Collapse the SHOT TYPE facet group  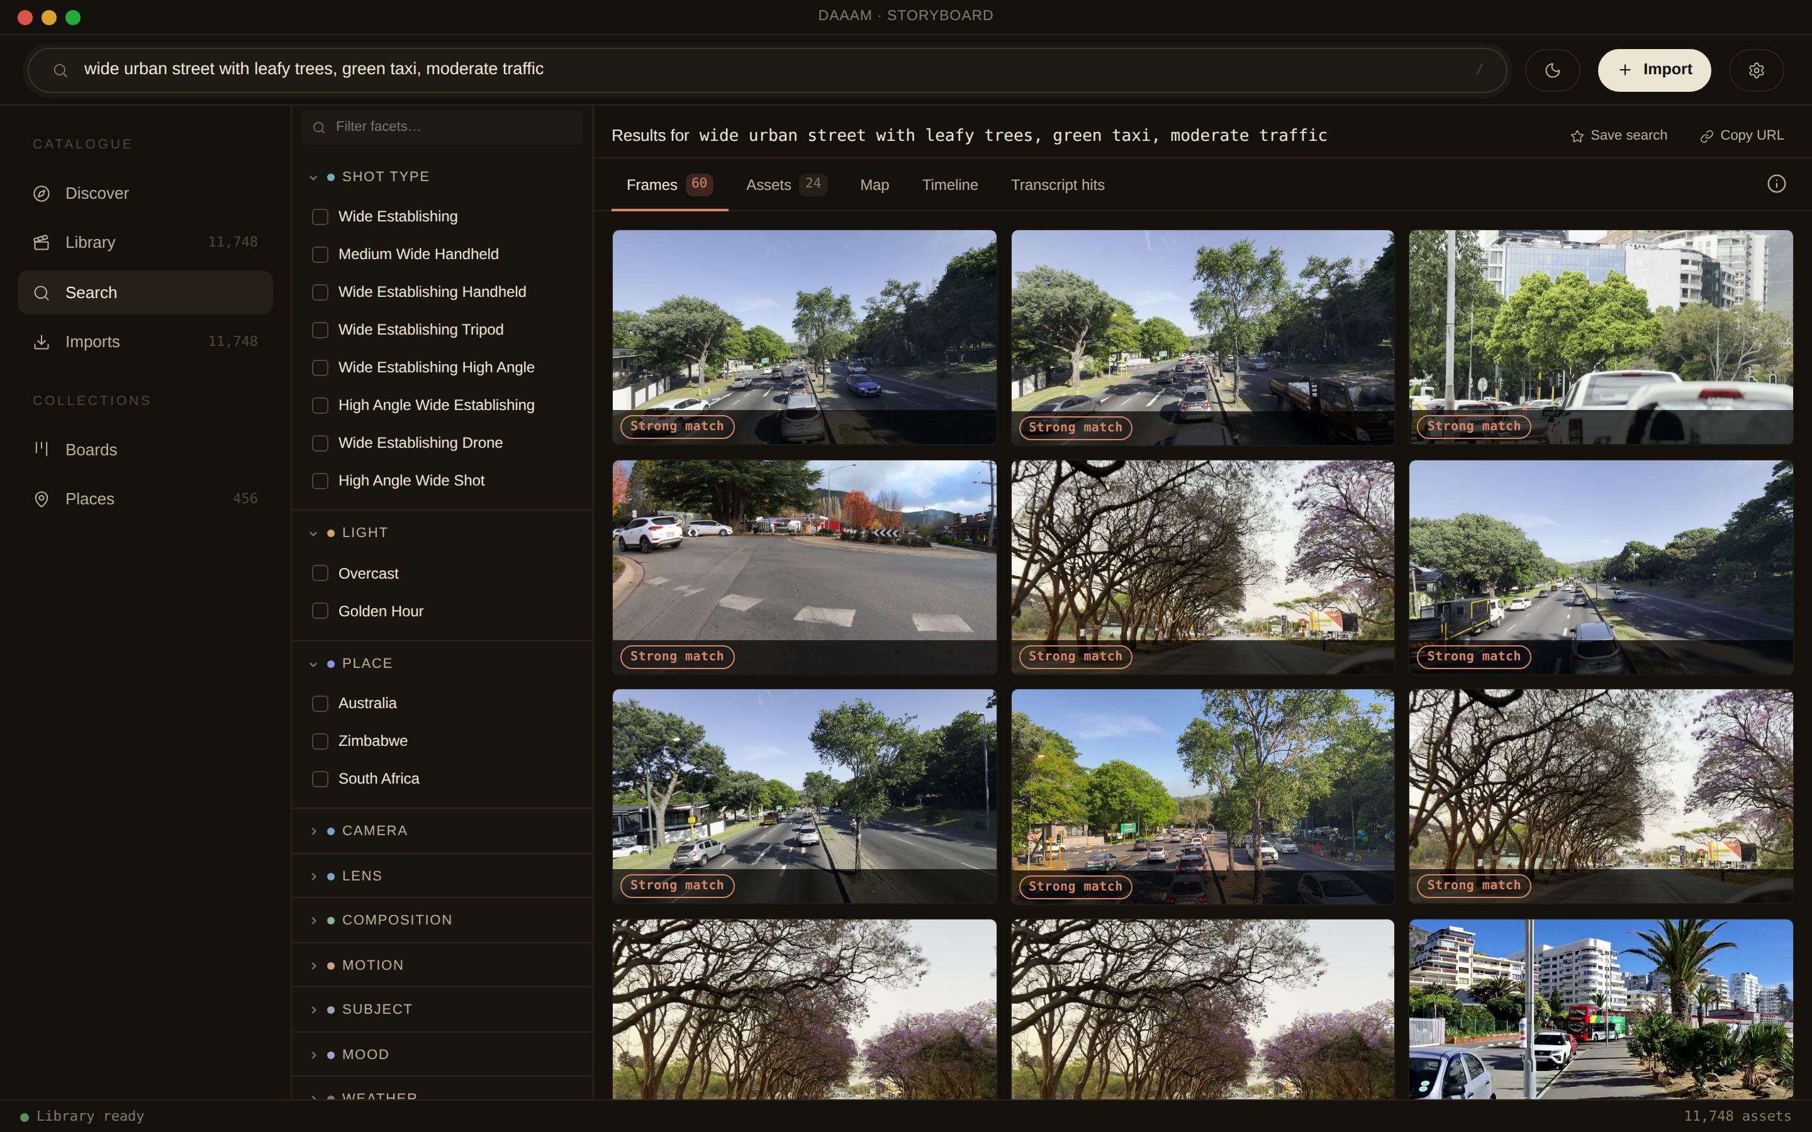[x=442, y=177]
